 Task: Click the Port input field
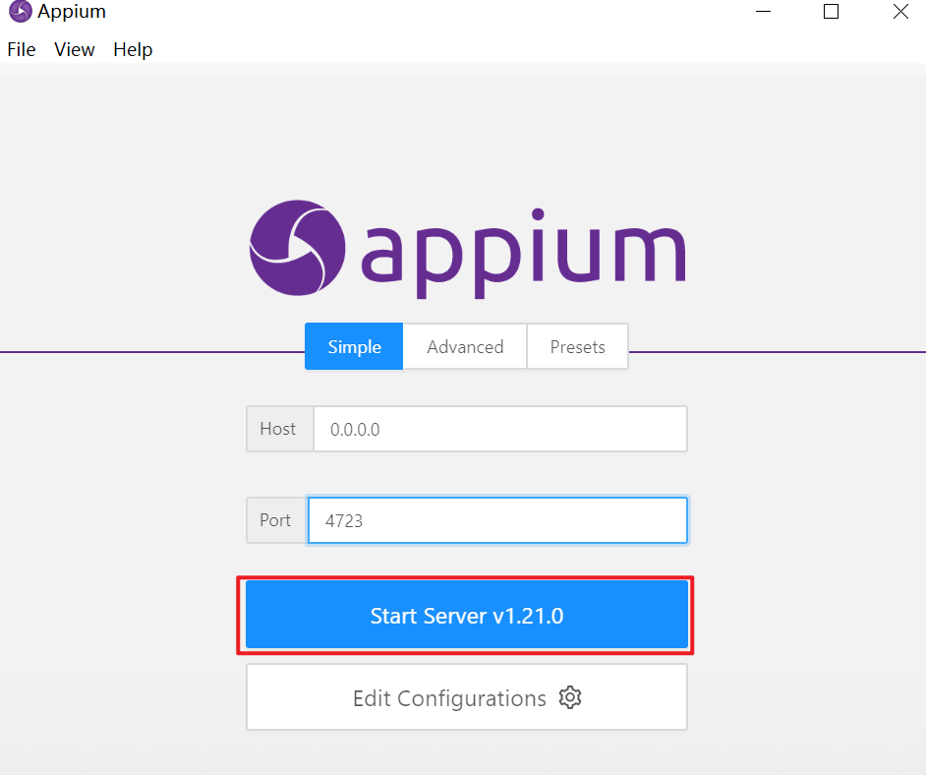coord(497,520)
